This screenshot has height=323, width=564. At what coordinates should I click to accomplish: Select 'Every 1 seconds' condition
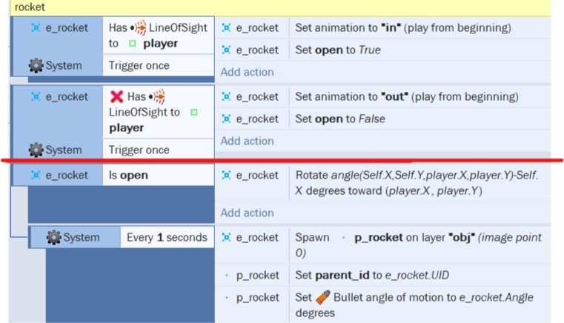(167, 237)
